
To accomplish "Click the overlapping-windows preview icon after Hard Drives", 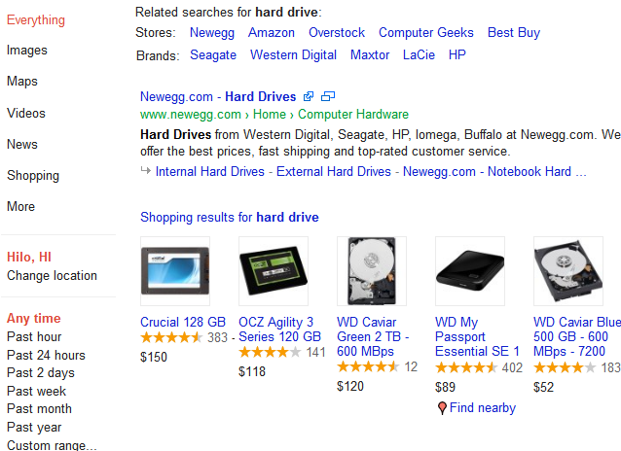I will (328, 97).
